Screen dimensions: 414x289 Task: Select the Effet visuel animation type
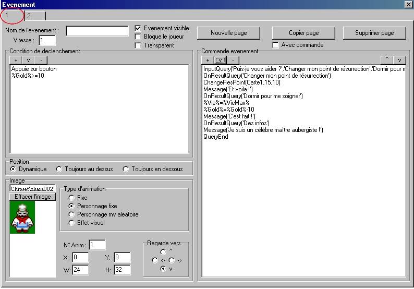click(x=71, y=223)
